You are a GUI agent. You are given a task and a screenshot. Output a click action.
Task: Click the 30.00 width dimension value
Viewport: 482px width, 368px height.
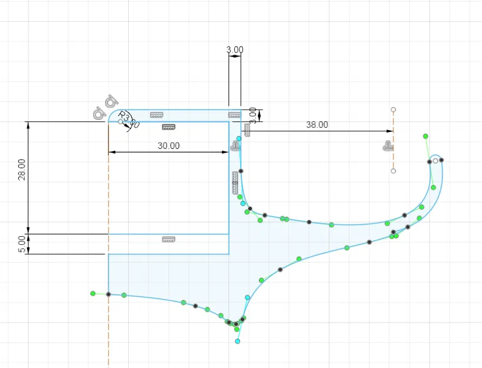(168, 145)
